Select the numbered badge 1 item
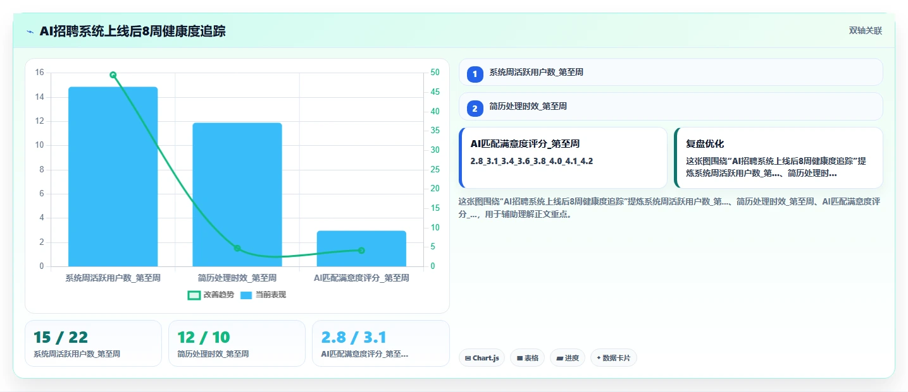Screen dimensions: 908x392 pos(475,73)
